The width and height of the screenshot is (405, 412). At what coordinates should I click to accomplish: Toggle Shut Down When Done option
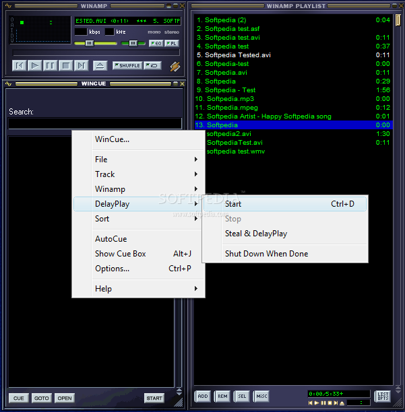pos(285,254)
